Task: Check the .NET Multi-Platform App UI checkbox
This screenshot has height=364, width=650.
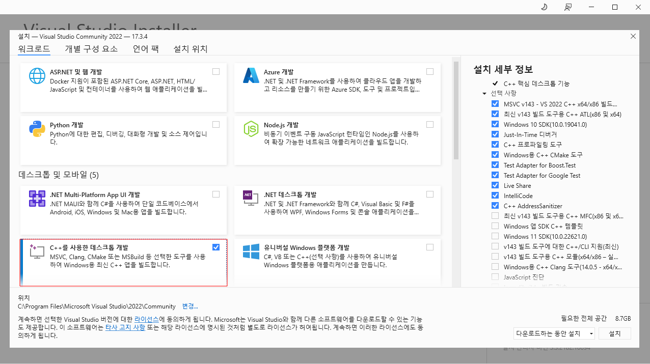Action: click(x=216, y=194)
